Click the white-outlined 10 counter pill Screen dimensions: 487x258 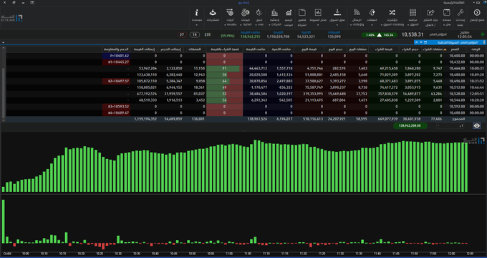tap(195, 35)
